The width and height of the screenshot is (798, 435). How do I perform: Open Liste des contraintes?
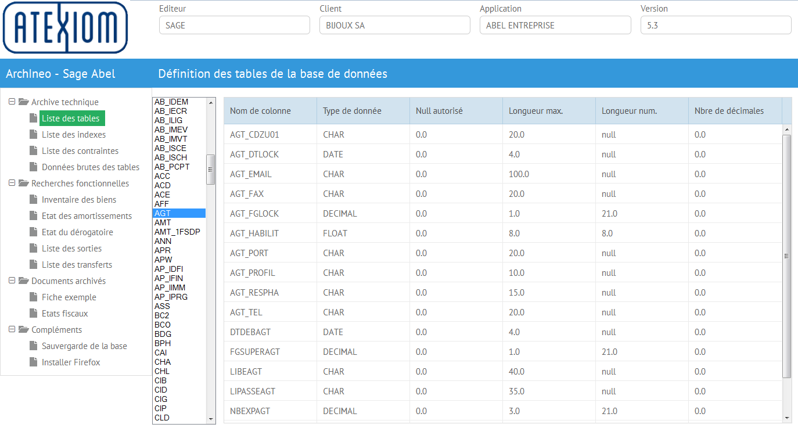[x=80, y=150]
